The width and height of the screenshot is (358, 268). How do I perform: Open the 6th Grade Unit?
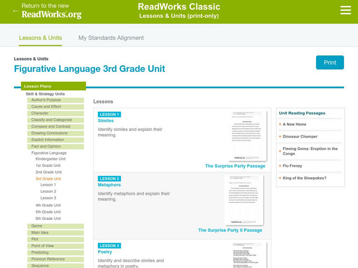(x=48, y=218)
